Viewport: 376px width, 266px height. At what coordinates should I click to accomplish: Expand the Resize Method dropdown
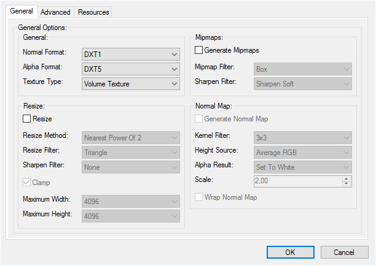point(130,137)
